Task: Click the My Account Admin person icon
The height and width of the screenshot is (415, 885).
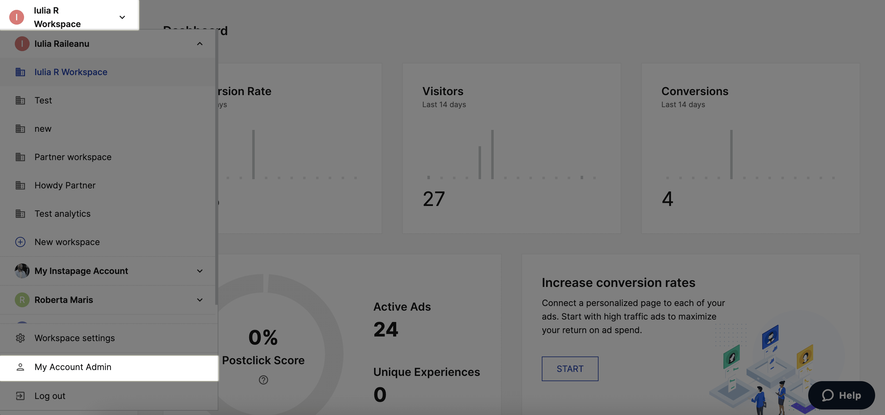Action: [20, 367]
